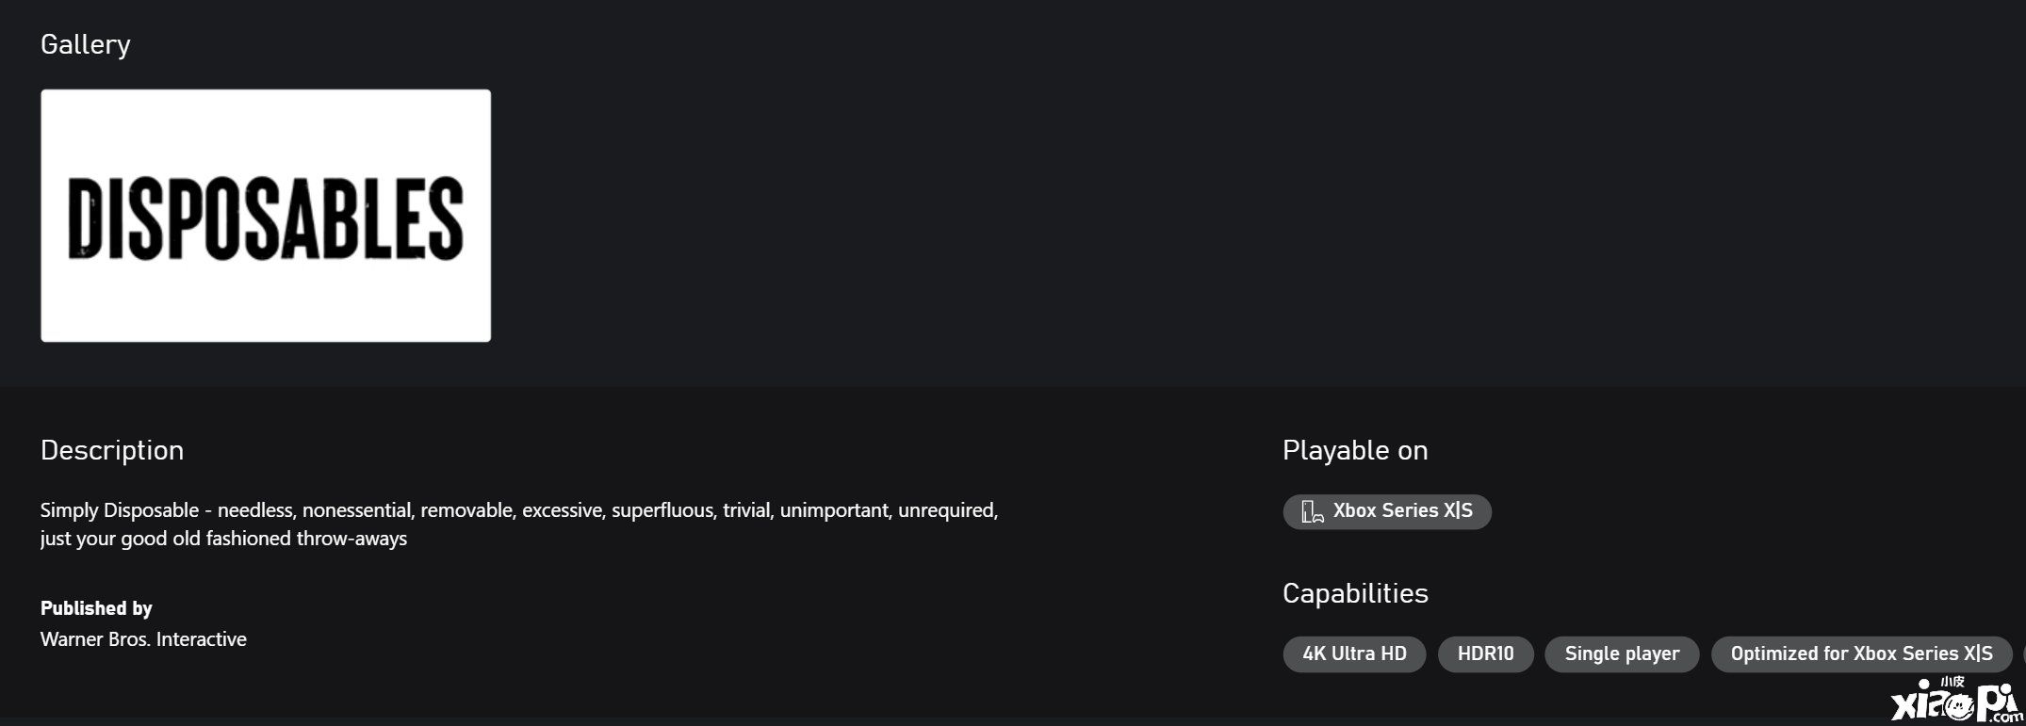2026x726 pixels.
Task: Click the Optimized for Xbox Series X|S tag
Action: [x=1861, y=653]
